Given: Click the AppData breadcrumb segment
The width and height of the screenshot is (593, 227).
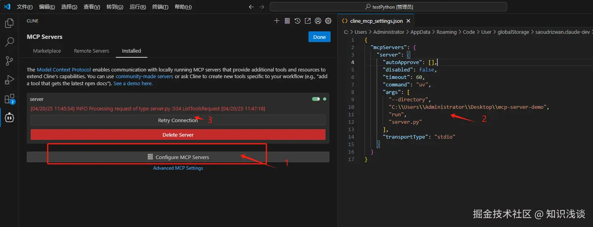Looking at the screenshot, I should [420, 32].
